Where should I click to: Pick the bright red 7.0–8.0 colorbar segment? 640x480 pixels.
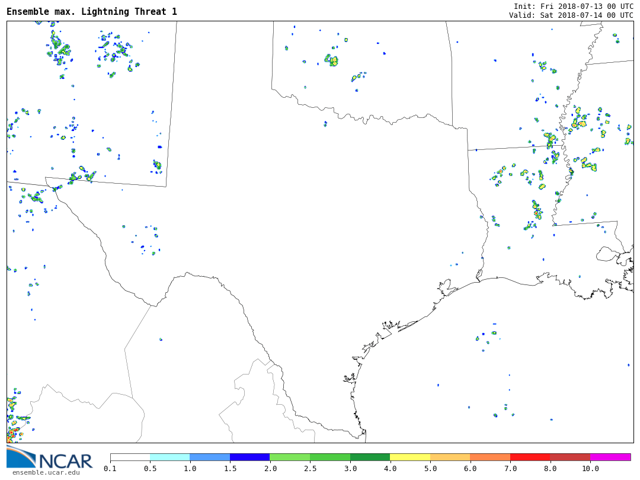pos(530,457)
